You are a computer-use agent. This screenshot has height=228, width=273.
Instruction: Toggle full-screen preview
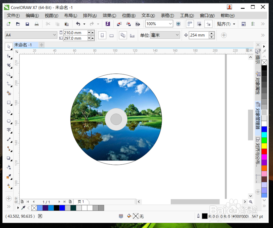click(x=178, y=24)
